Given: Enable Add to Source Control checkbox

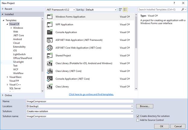Looking at the screenshot, I should tap(138, 120).
